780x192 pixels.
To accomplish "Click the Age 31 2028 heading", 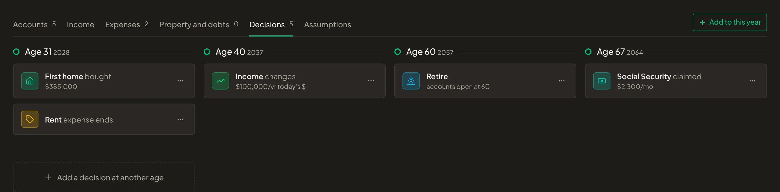I will point(47,52).
